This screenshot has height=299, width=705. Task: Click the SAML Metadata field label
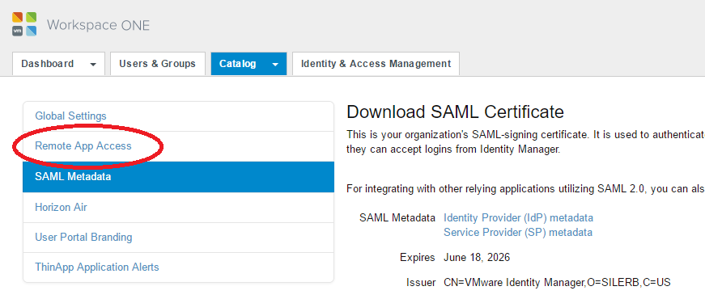[x=397, y=217]
